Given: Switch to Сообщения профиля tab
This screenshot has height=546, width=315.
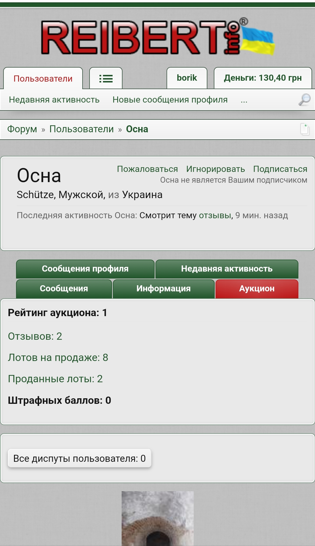Looking at the screenshot, I should pos(85,269).
